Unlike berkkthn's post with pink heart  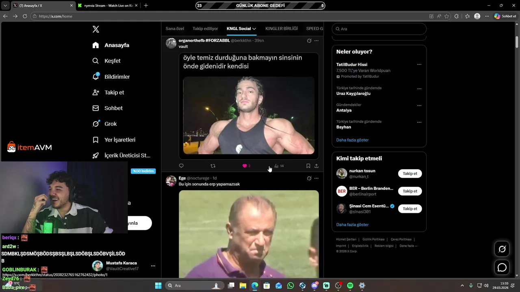click(x=245, y=166)
